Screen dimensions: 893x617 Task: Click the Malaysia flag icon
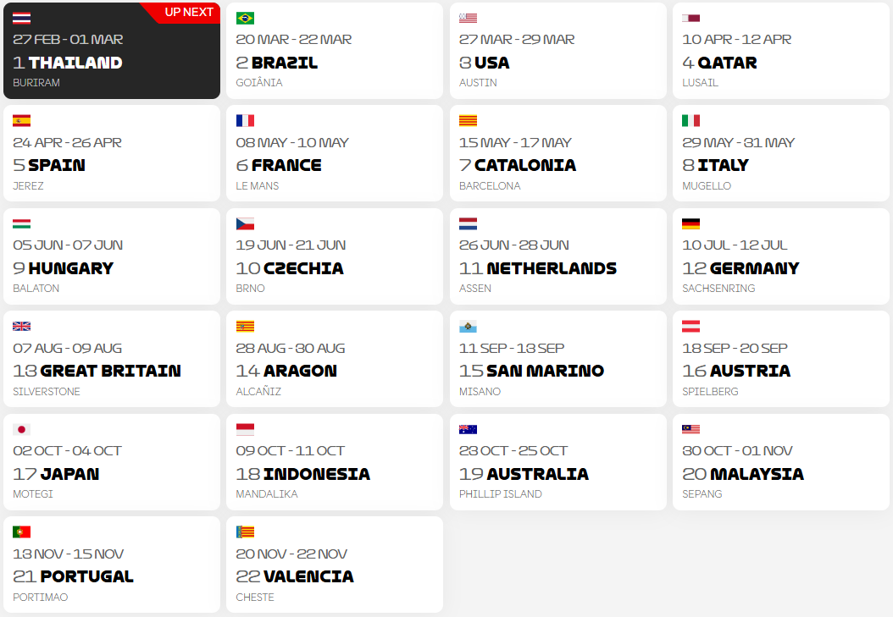coord(690,429)
